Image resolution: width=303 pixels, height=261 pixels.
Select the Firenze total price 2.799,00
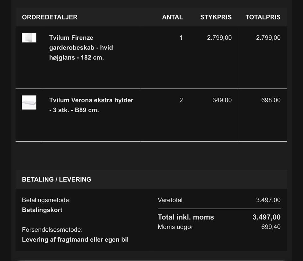[x=268, y=38]
